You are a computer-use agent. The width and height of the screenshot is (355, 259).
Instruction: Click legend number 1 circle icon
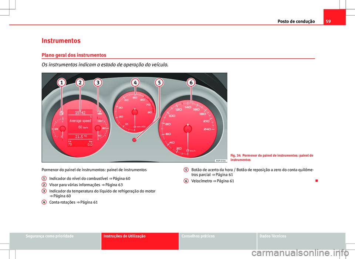coord(44,178)
